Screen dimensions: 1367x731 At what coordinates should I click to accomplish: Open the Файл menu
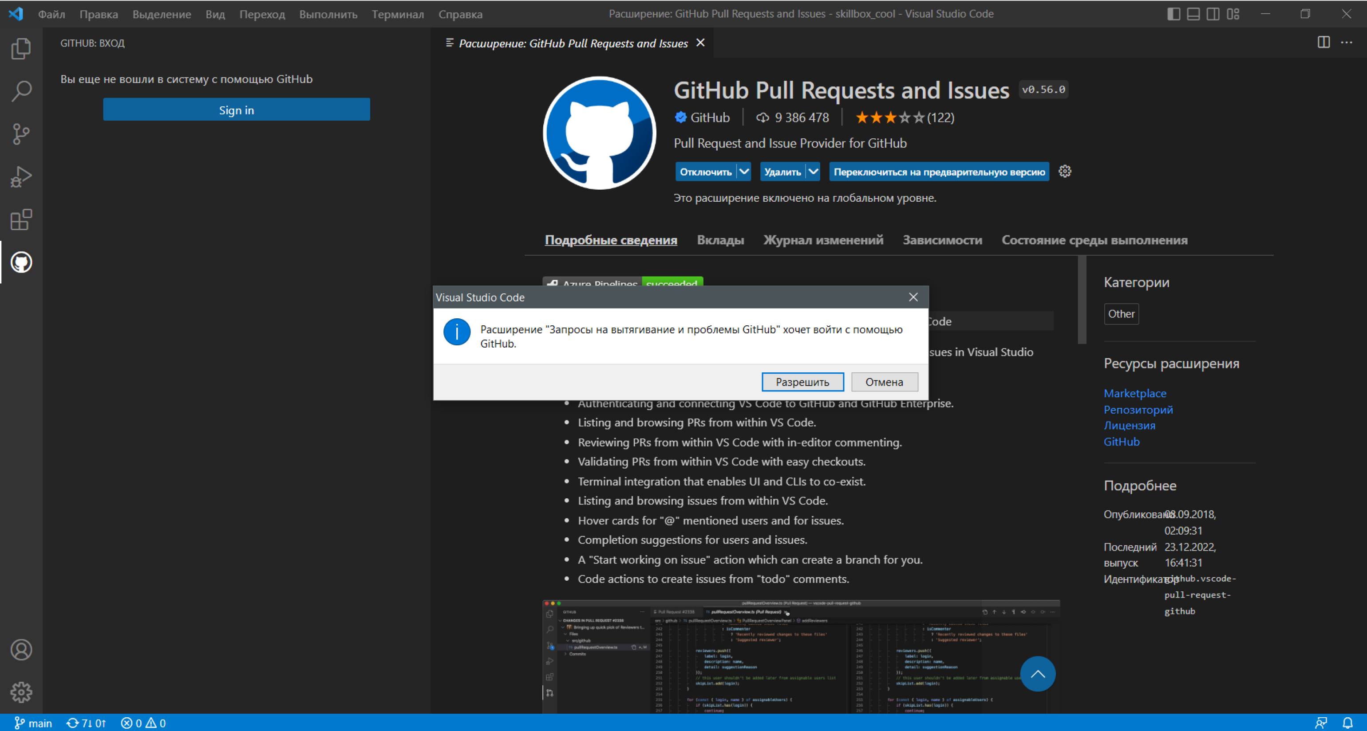(x=51, y=14)
